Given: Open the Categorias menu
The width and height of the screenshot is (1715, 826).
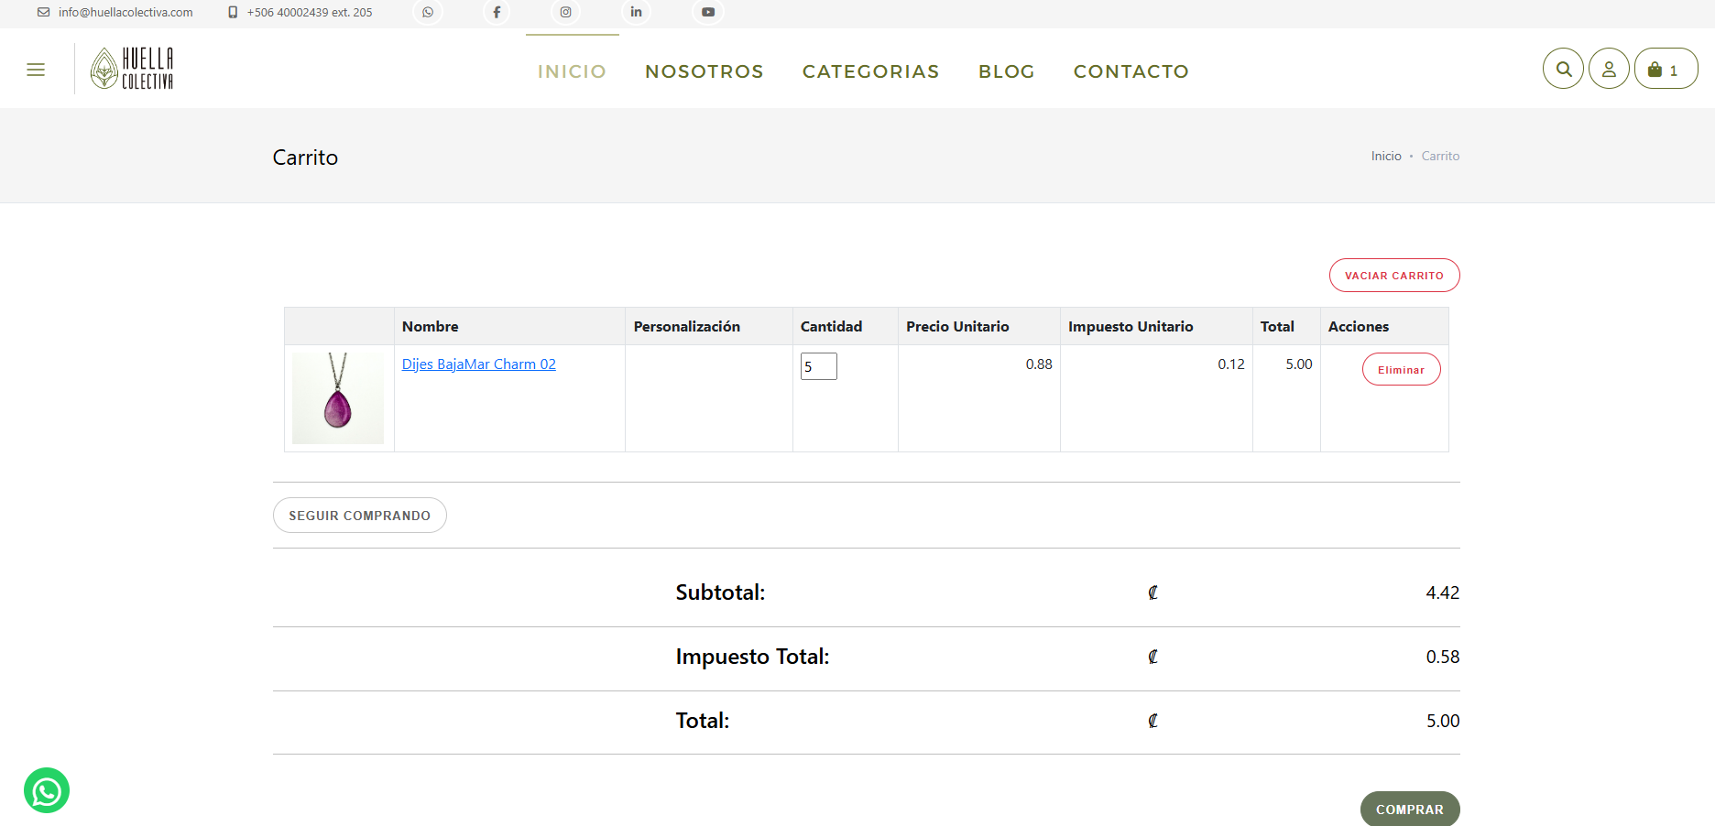Looking at the screenshot, I should coord(870,71).
